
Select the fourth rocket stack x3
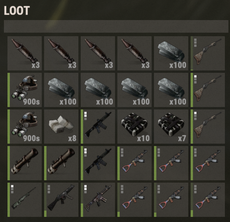134,53
